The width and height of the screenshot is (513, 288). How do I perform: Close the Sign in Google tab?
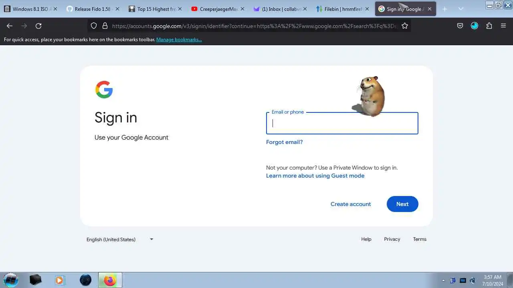click(429, 9)
